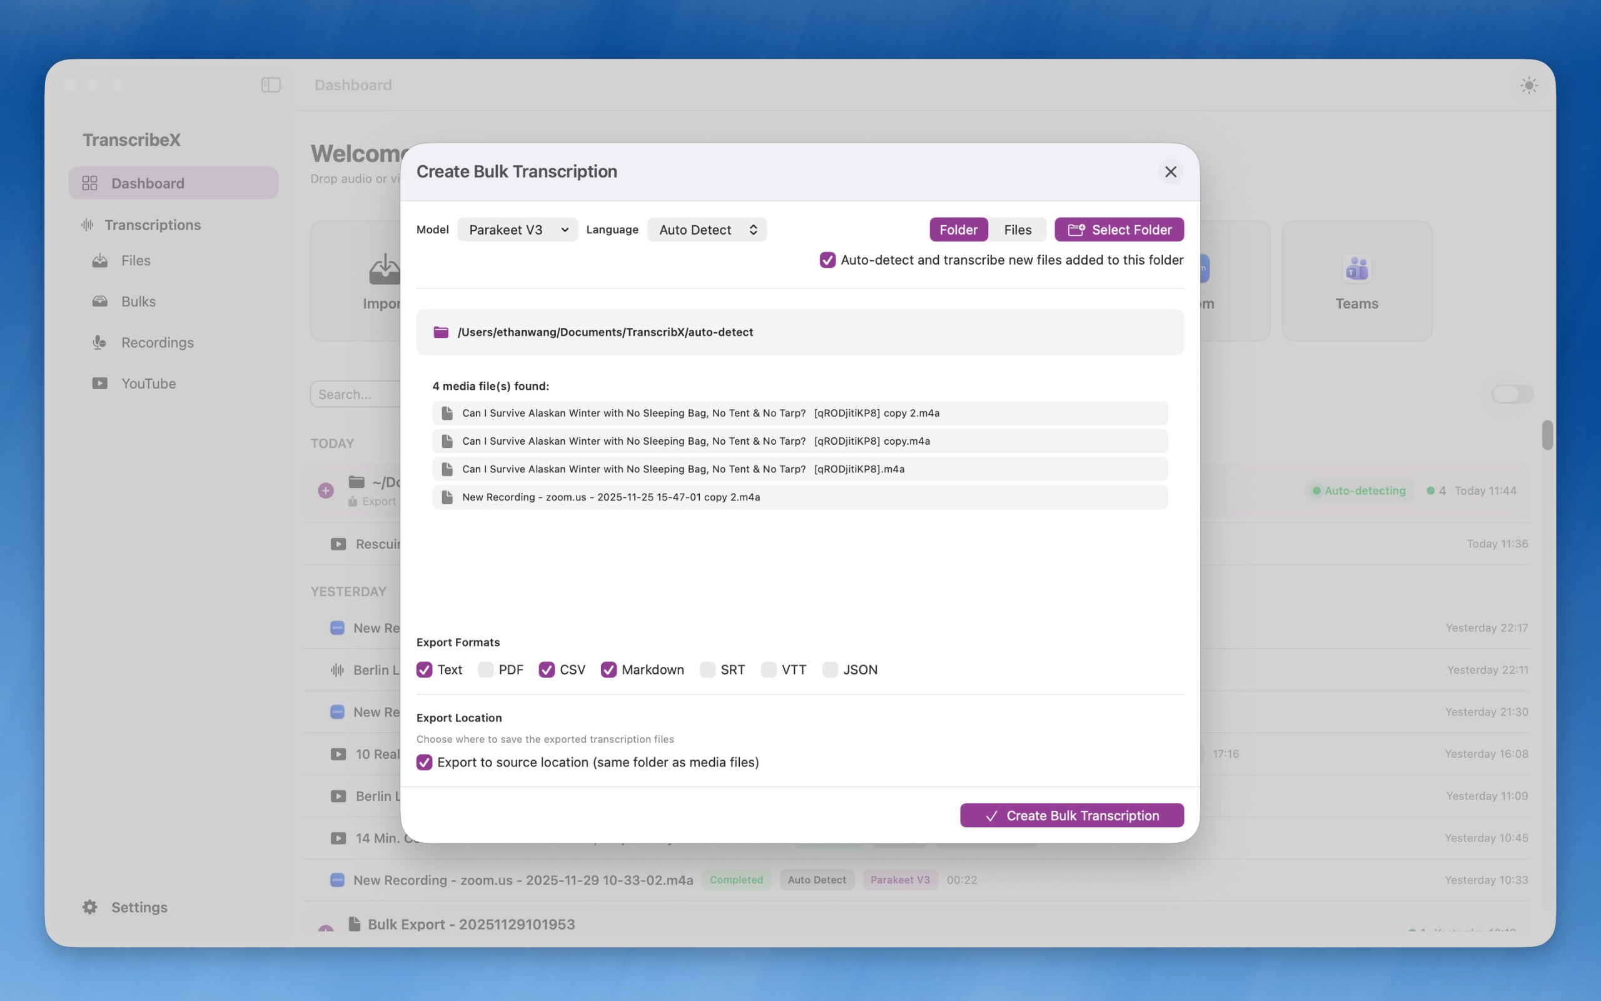Switch to the Files tab

[x=1017, y=230]
